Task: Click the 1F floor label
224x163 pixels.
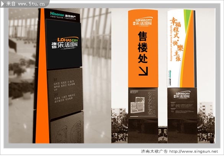Action: click(x=55, y=80)
